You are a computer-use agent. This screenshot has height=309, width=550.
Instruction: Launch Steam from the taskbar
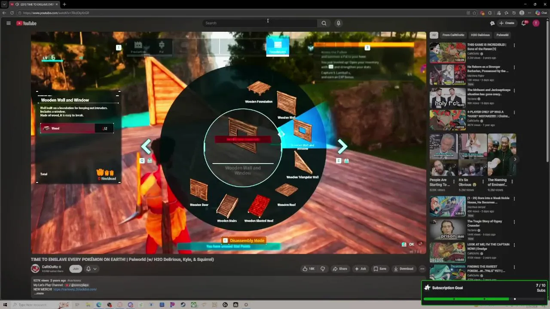tap(183, 305)
